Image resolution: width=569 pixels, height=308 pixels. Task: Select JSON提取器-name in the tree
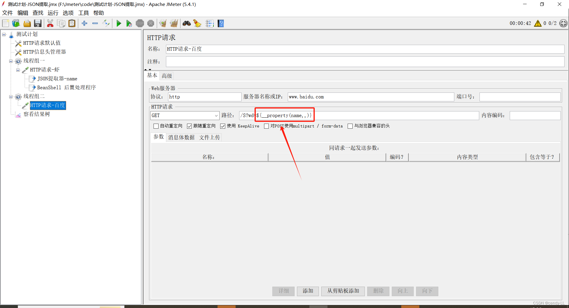pyautogui.click(x=57, y=79)
